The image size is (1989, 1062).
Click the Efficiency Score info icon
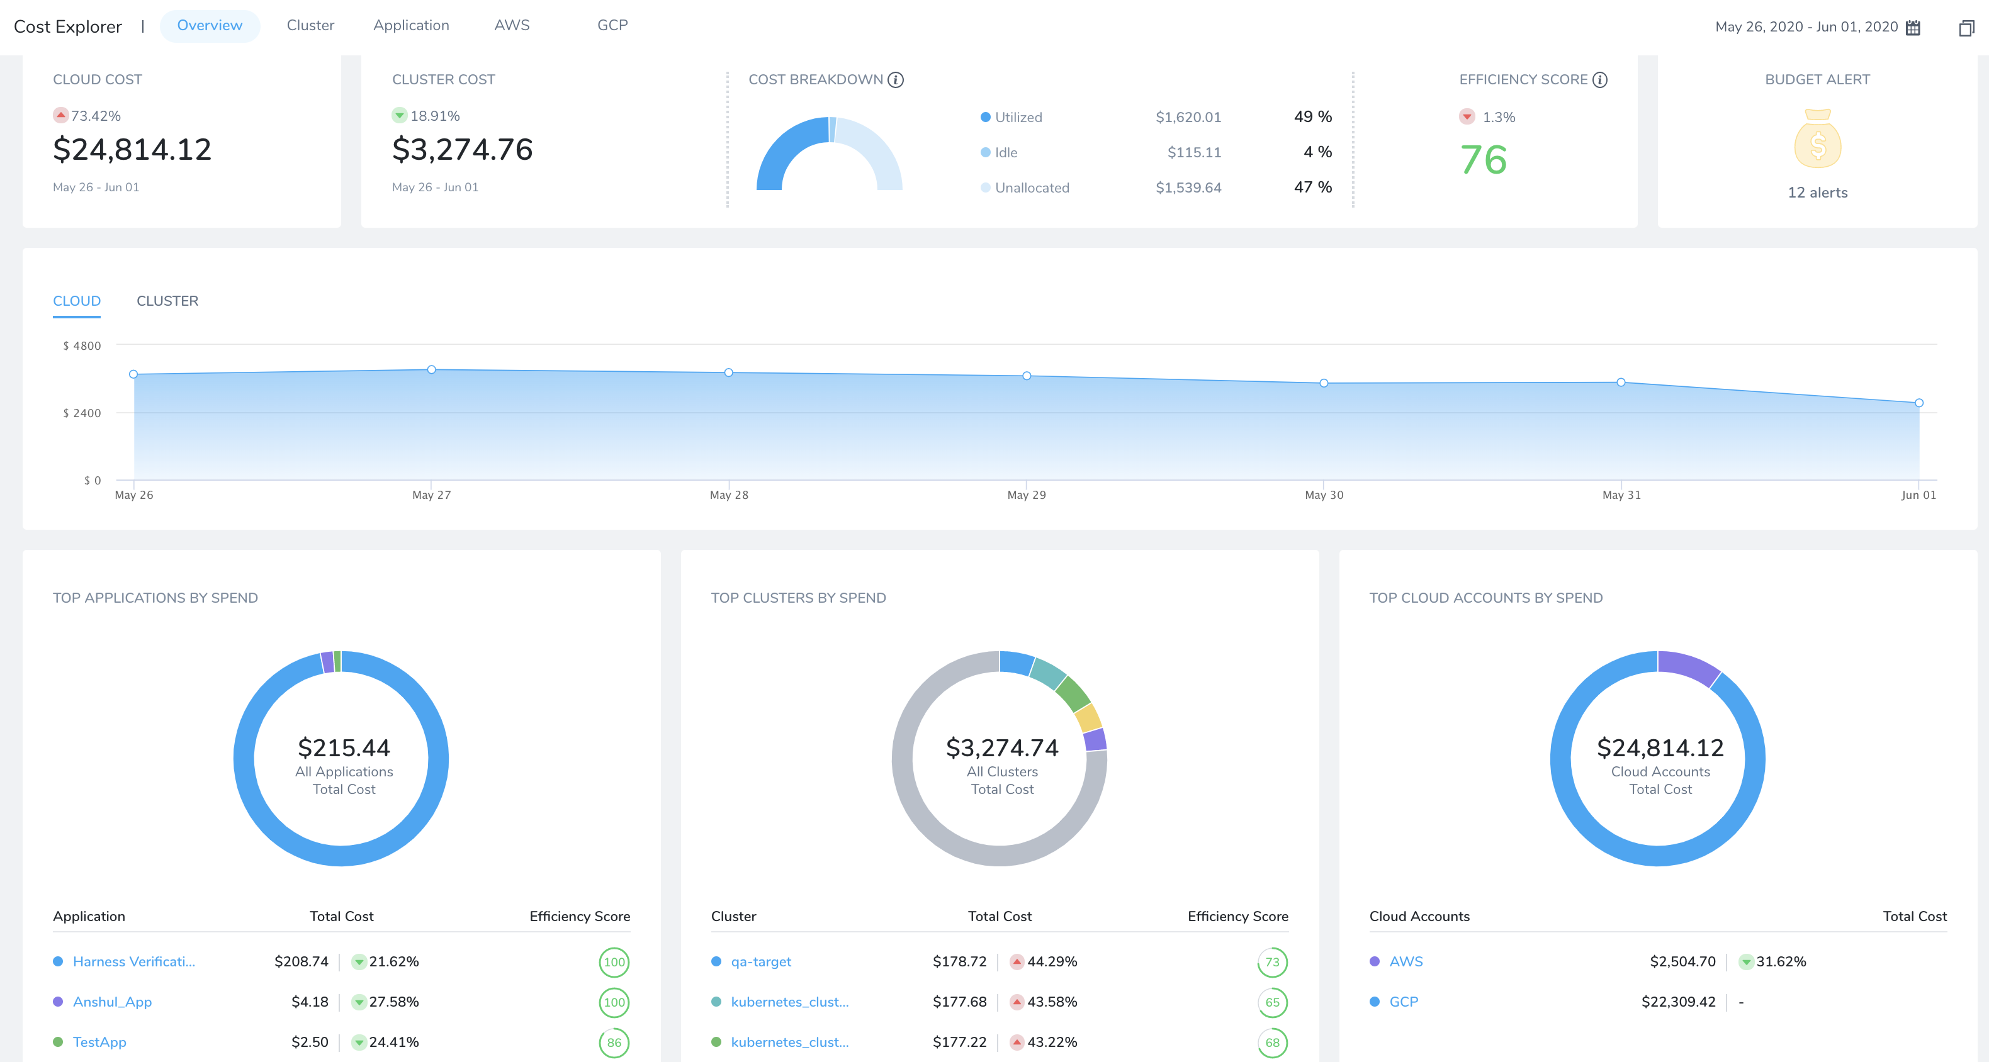(1600, 79)
